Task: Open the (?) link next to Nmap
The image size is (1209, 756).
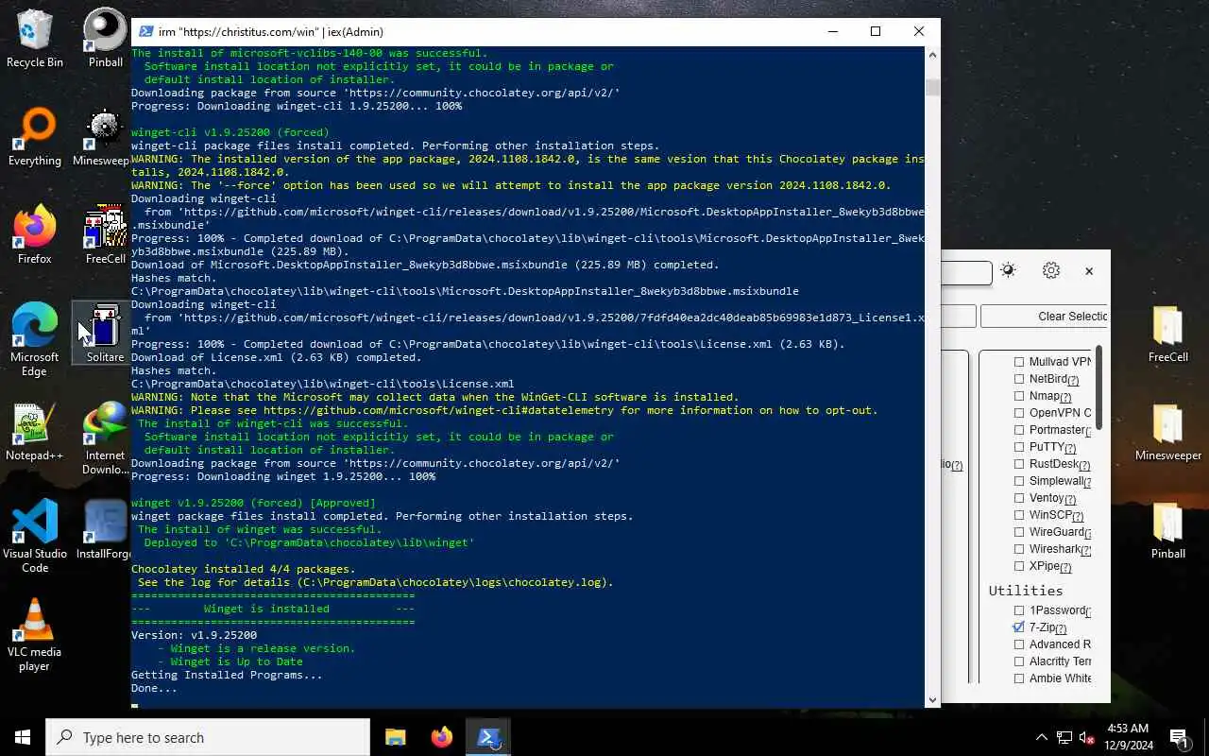Action: 1065,398
